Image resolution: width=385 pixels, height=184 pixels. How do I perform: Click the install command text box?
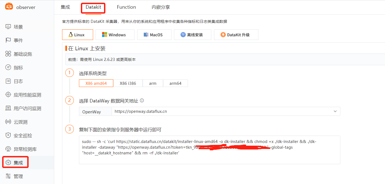[x=210, y=150]
